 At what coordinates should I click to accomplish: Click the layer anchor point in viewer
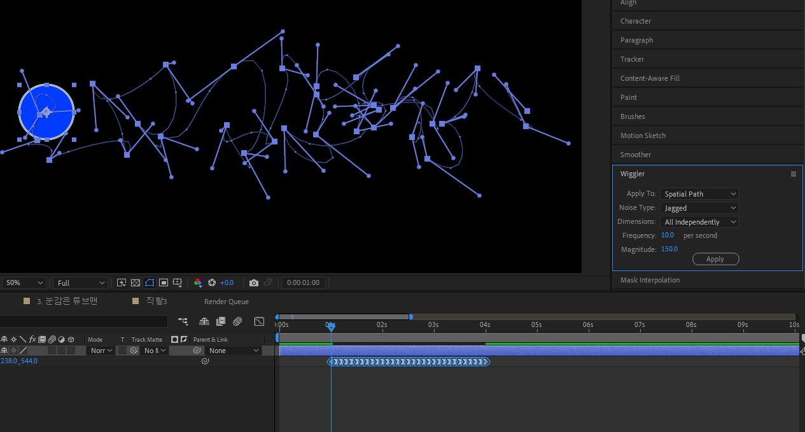[46, 113]
